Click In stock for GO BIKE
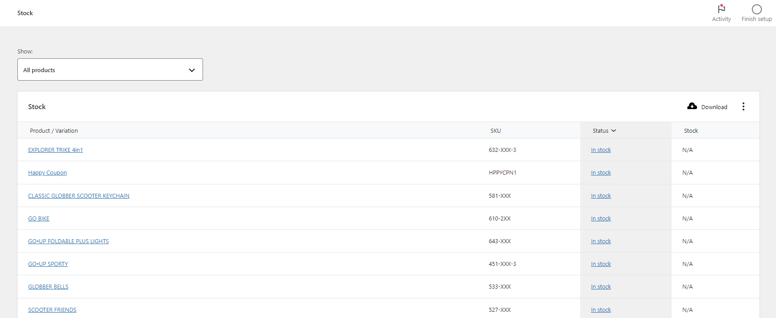 (601, 219)
